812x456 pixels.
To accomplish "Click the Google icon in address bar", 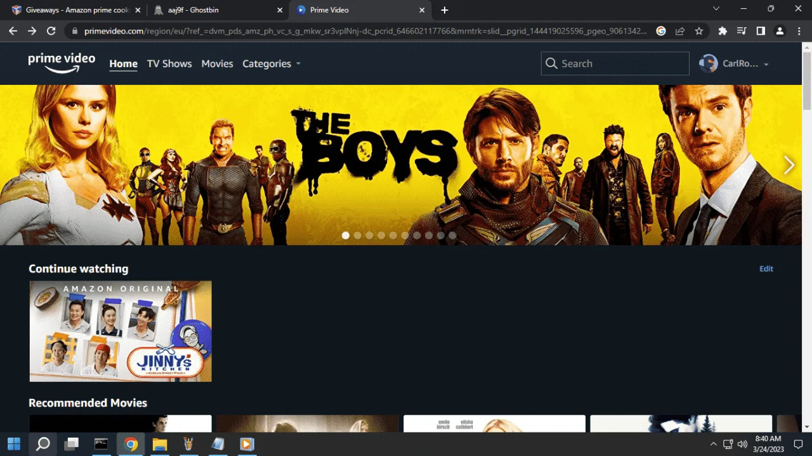I will click(x=661, y=30).
